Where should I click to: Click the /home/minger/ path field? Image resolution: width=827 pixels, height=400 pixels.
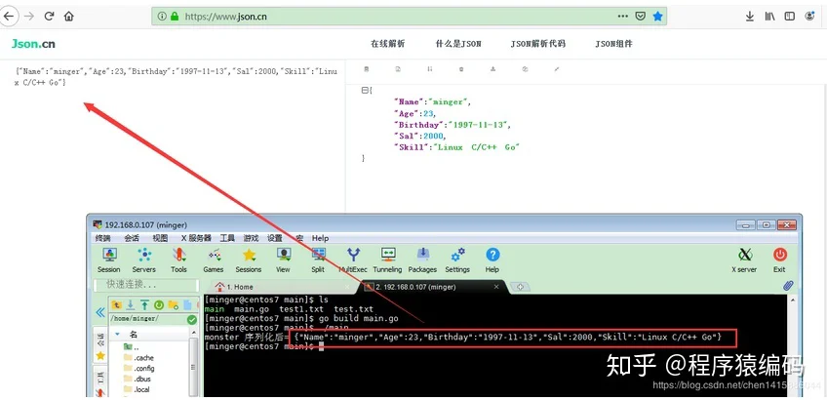click(147, 319)
